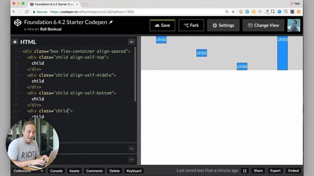Bookmark this page with the star
This screenshot has width=314, height=176.
[x=233, y=12]
